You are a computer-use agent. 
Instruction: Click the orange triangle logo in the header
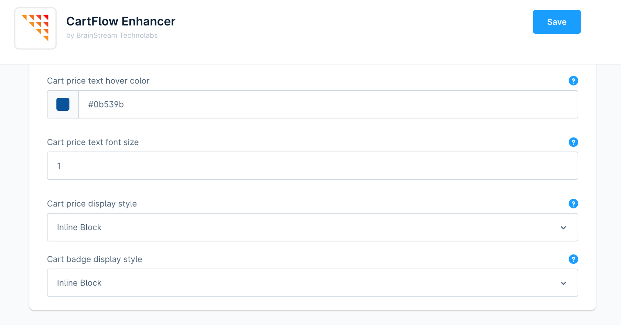point(35,28)
